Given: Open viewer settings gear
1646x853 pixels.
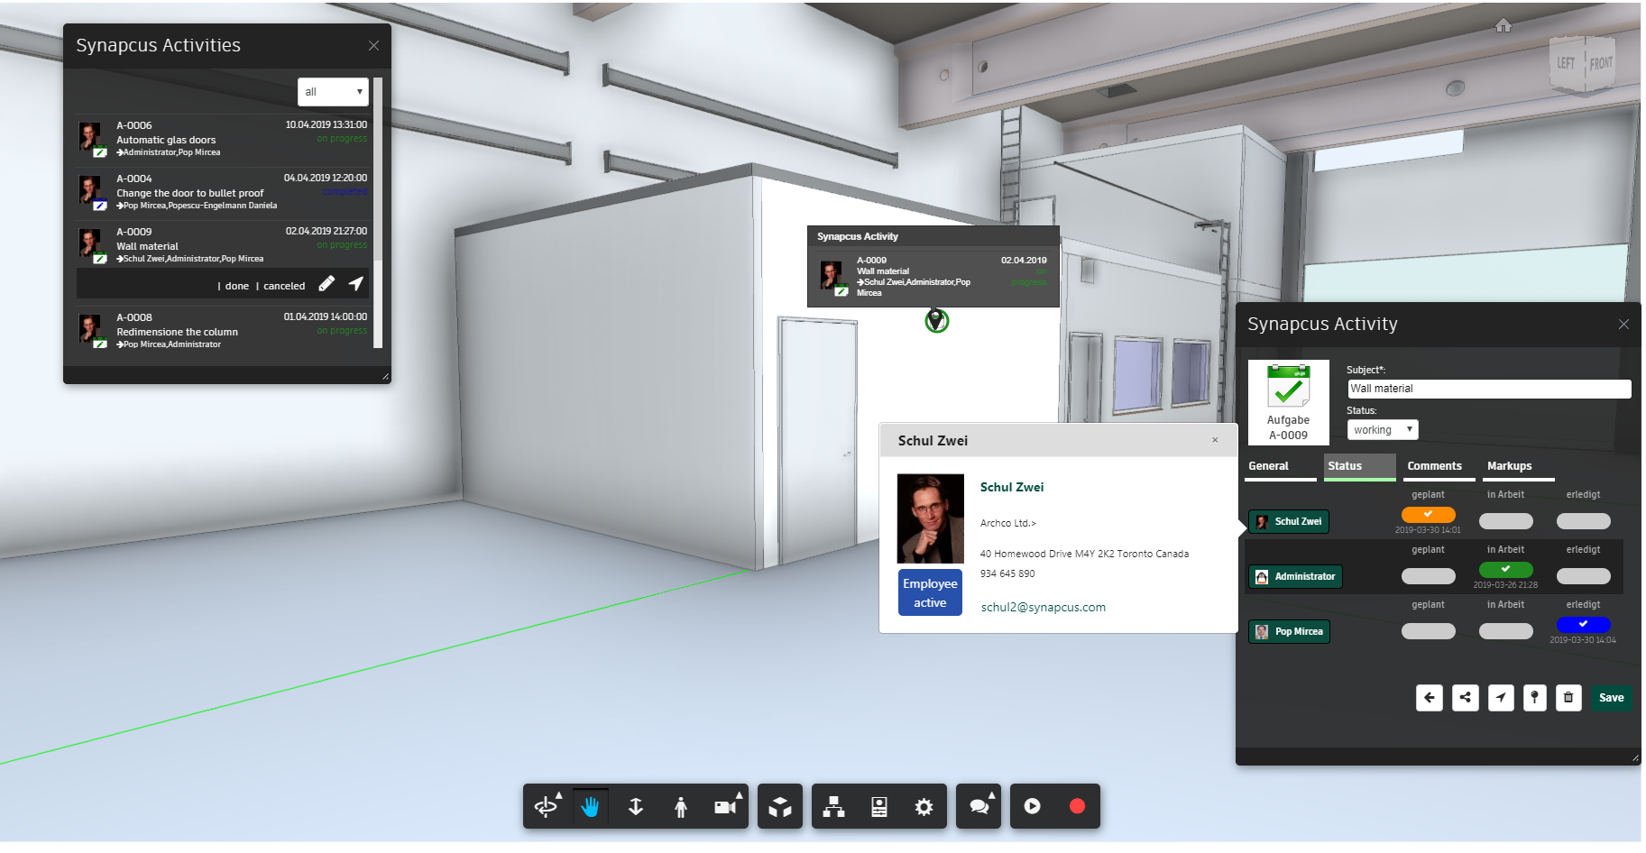Looking at the screenshot, I should [924, 807].
